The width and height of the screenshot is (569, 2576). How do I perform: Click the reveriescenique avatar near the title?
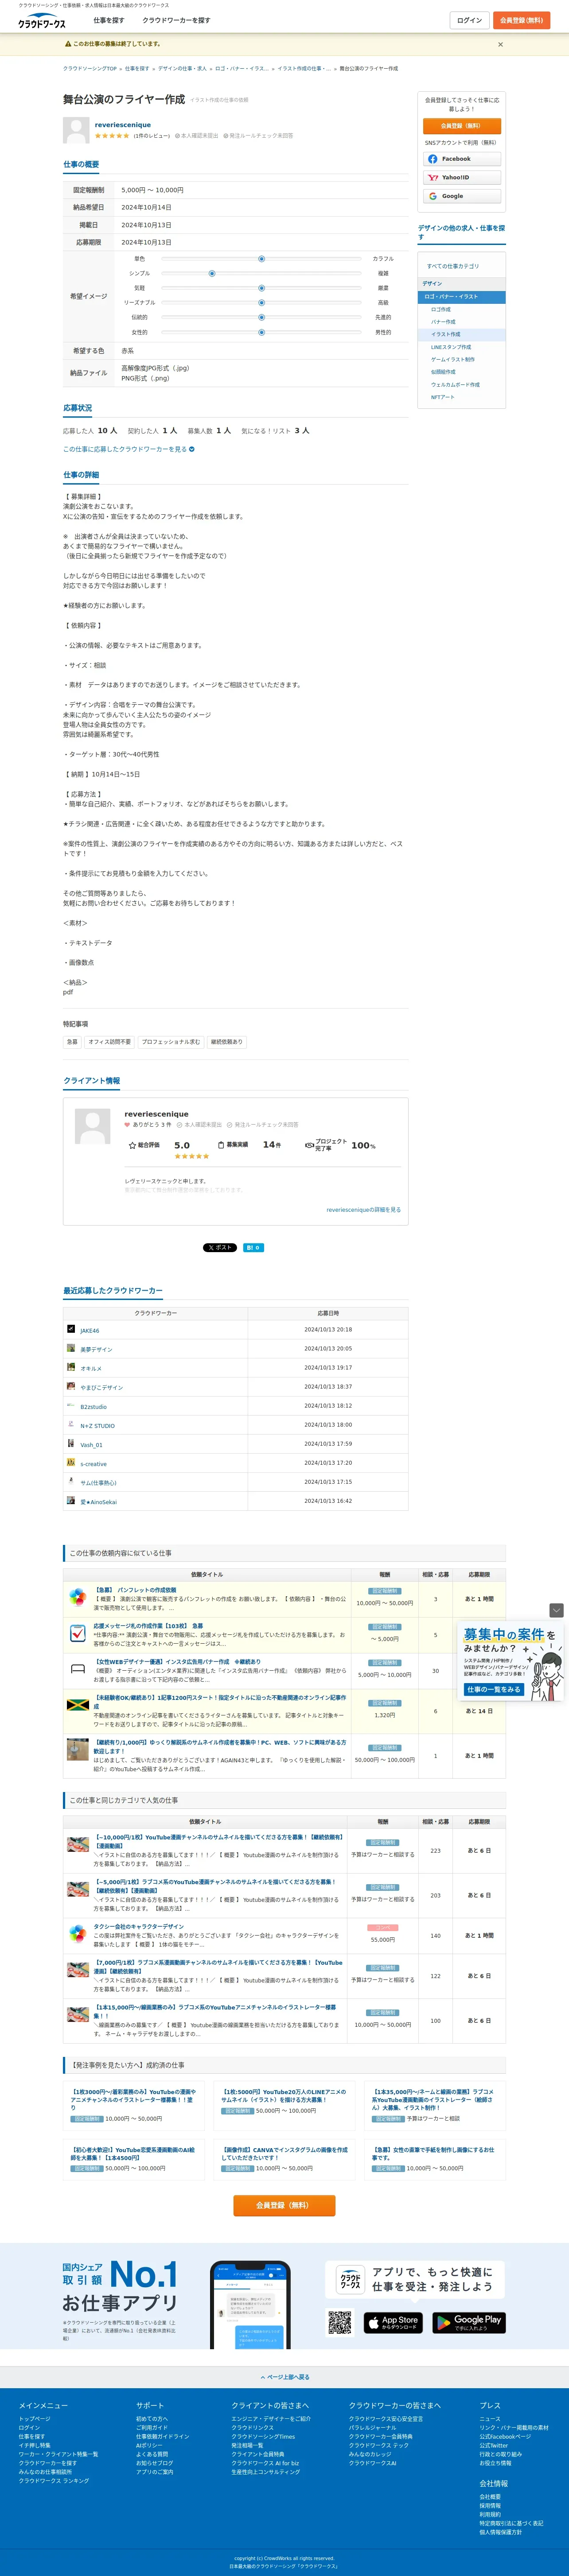76,130
